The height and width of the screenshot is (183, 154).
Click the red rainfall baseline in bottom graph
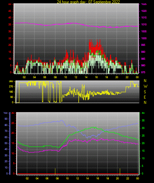78,174
